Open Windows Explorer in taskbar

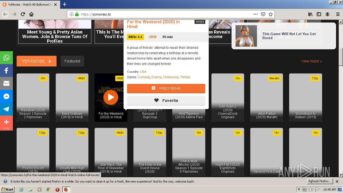coord(30,190)
